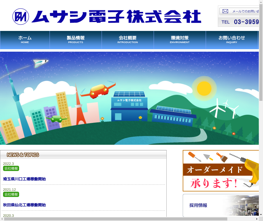This screenshot has width=263, height=221.
Task: Click the scroll-down arrow on vertical scrollbar
Action: (261, 214)
